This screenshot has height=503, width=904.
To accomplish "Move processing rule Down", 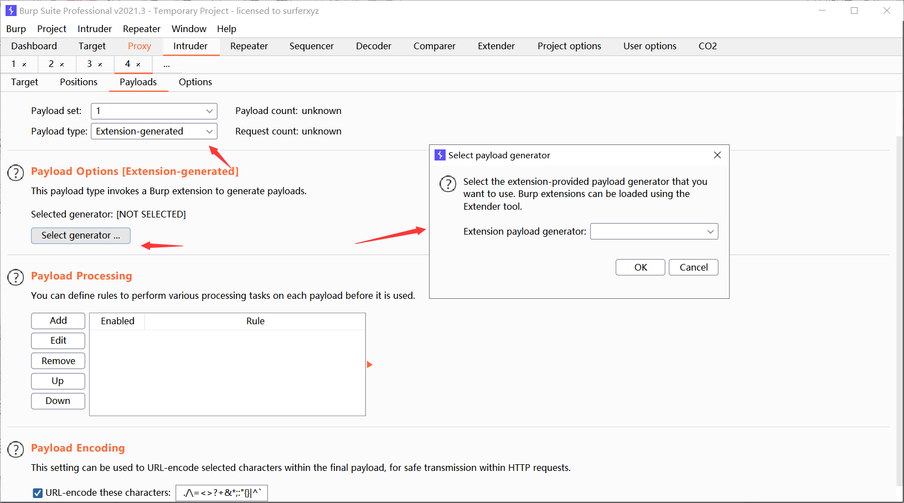I will point(58,401).
